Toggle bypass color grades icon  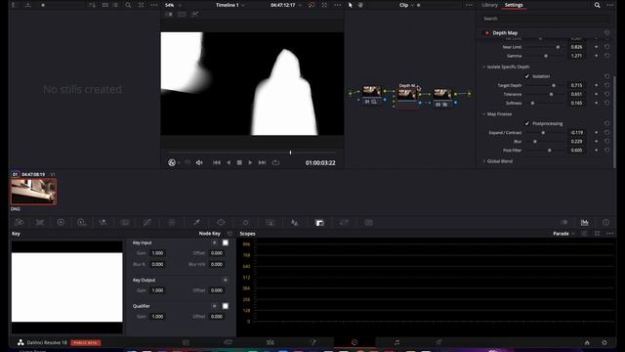[312, 5]
